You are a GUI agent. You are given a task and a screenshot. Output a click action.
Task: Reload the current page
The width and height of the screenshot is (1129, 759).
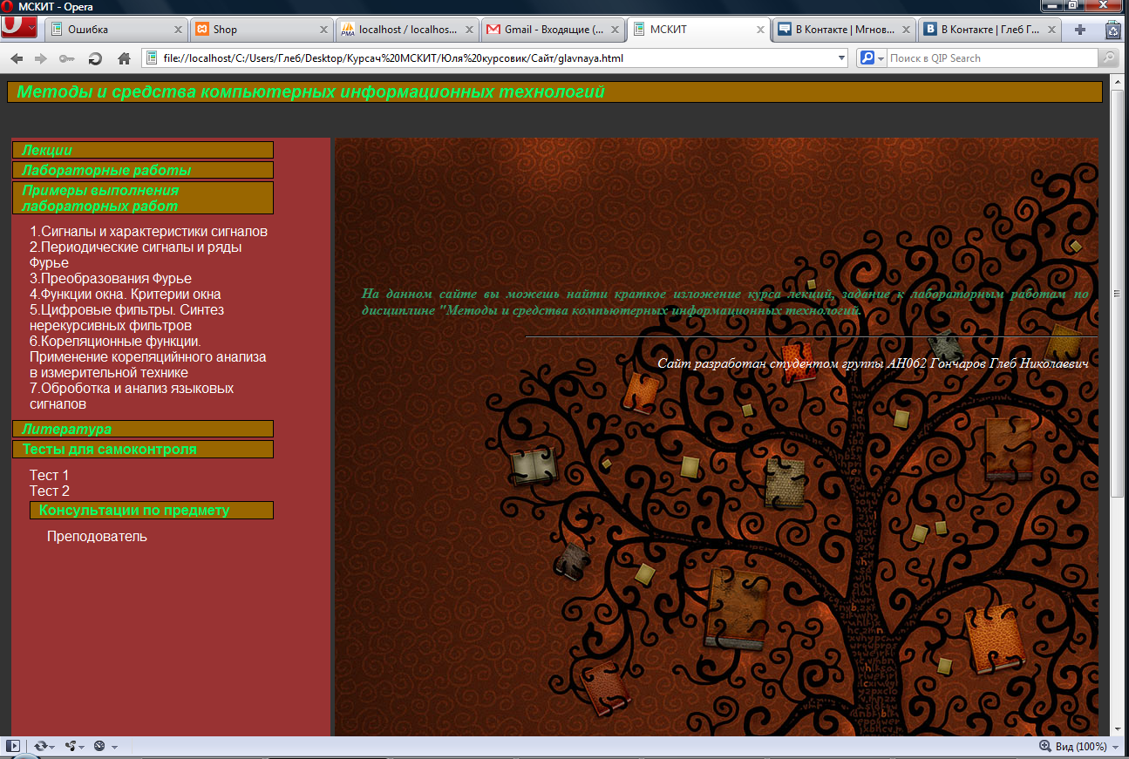(95, 58)
